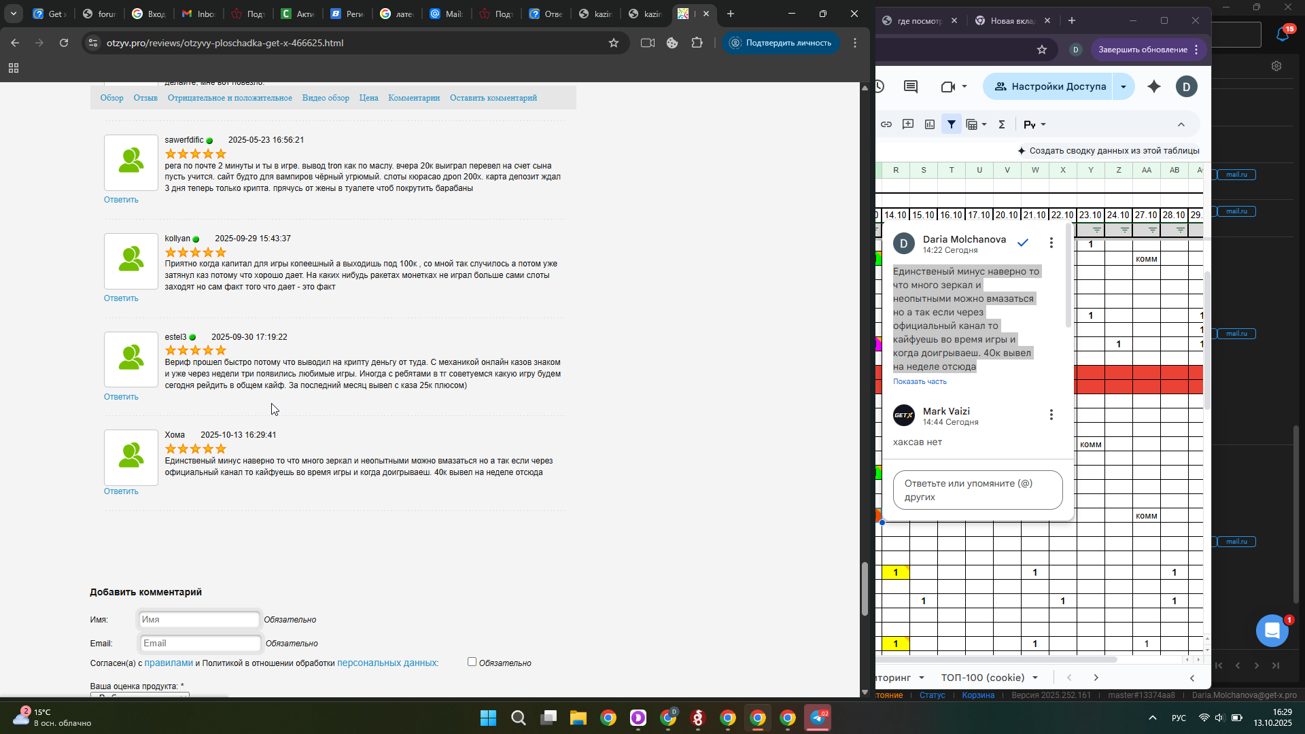Click the bookmark star in address bar
The height and width of the screenshot is (734, 1305).
click(614, 43)
